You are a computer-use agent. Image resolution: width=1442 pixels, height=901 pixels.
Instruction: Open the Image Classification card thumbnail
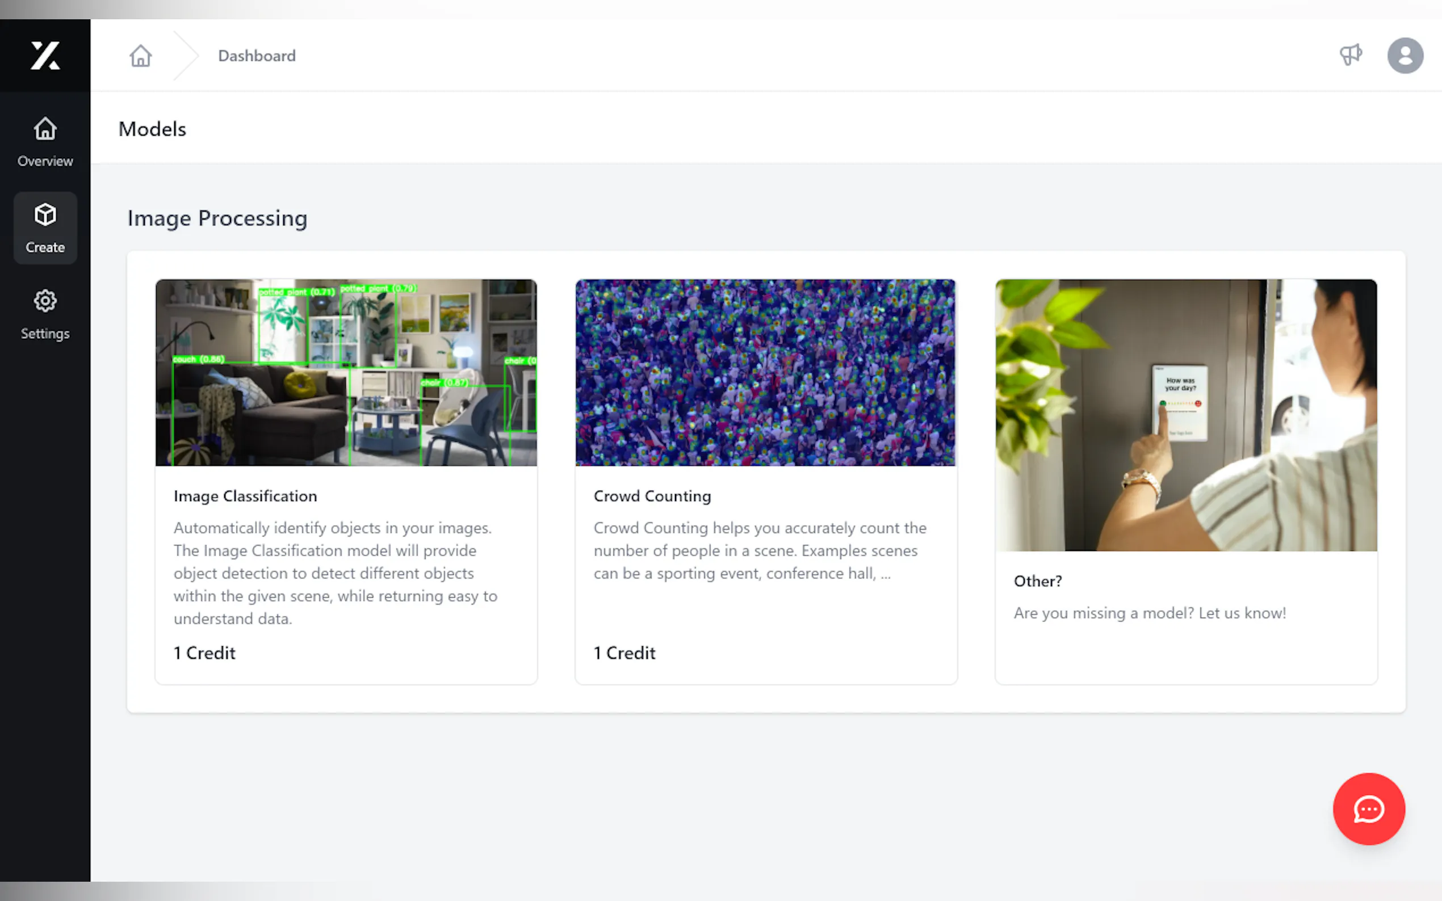tap(346, 372)
